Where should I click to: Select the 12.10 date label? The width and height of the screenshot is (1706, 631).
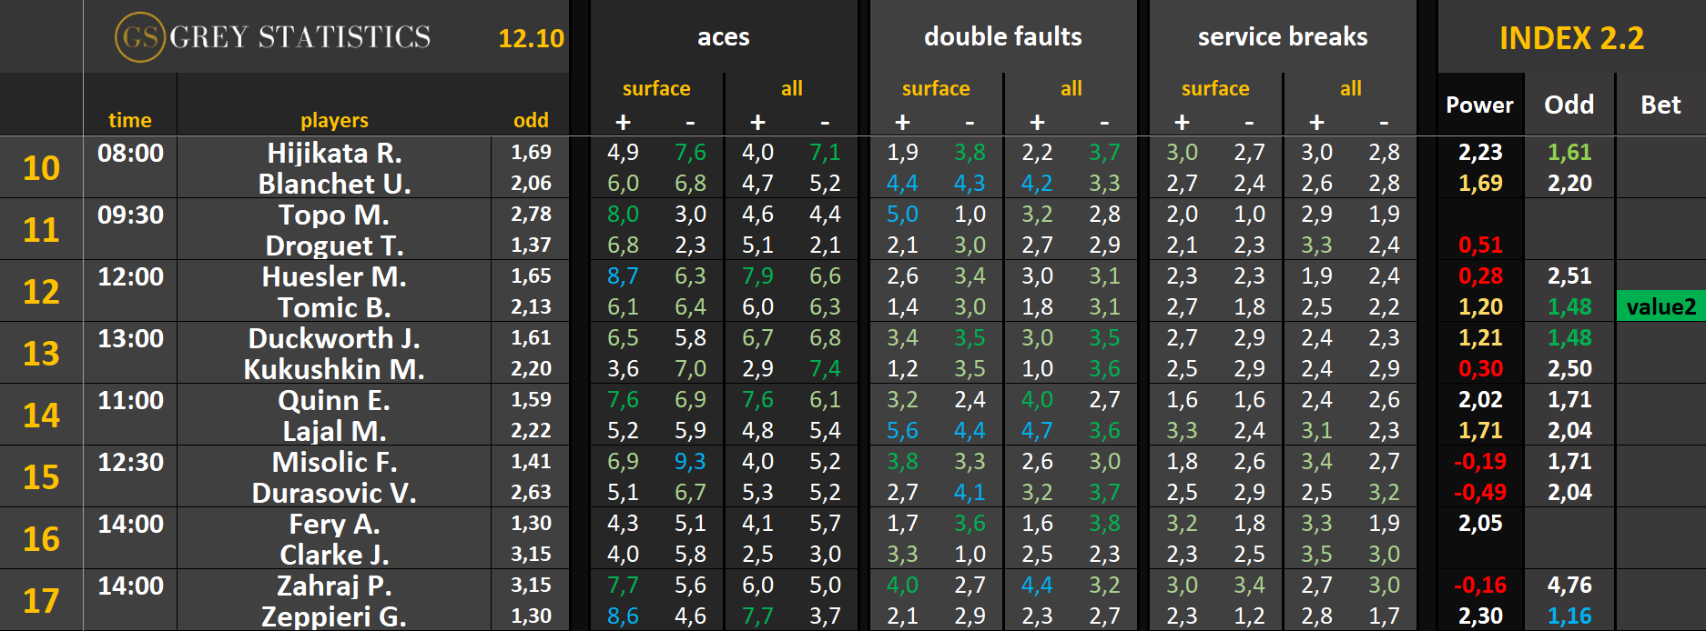pyautogui.click(x=531, y=38)
